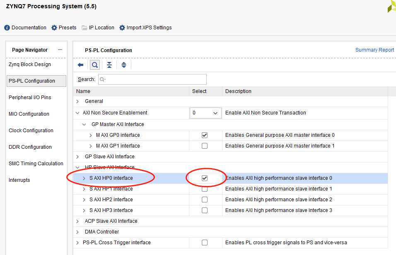Open the Documentation info icon
Screen dimensions: 396x255
7,28
